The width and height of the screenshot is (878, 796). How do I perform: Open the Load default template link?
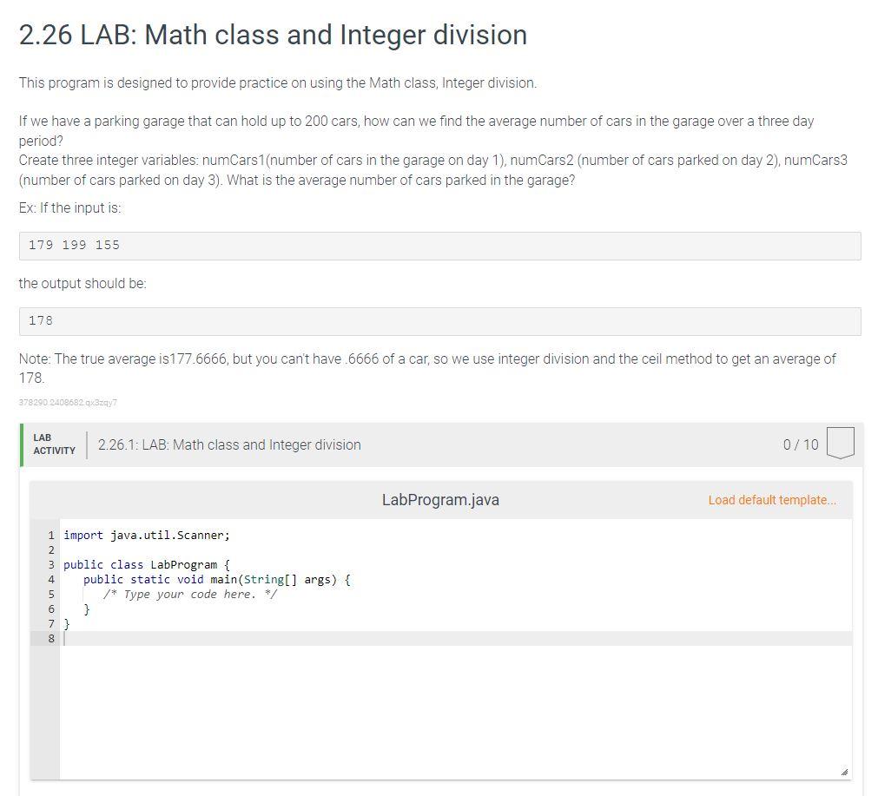(771, 500)
